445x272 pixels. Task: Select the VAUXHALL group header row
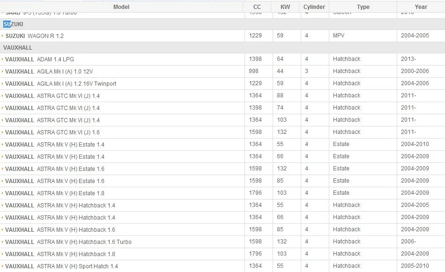[222, 48]
